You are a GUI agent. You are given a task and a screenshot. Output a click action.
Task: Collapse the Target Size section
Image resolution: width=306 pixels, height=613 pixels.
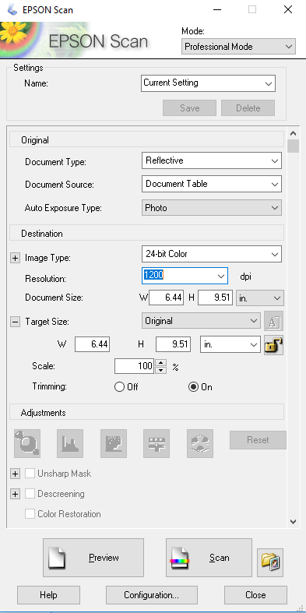point(15,322)
